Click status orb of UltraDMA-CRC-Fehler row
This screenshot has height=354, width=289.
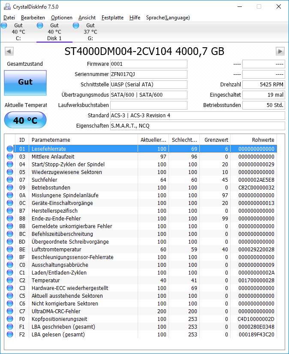click(10, 311)
